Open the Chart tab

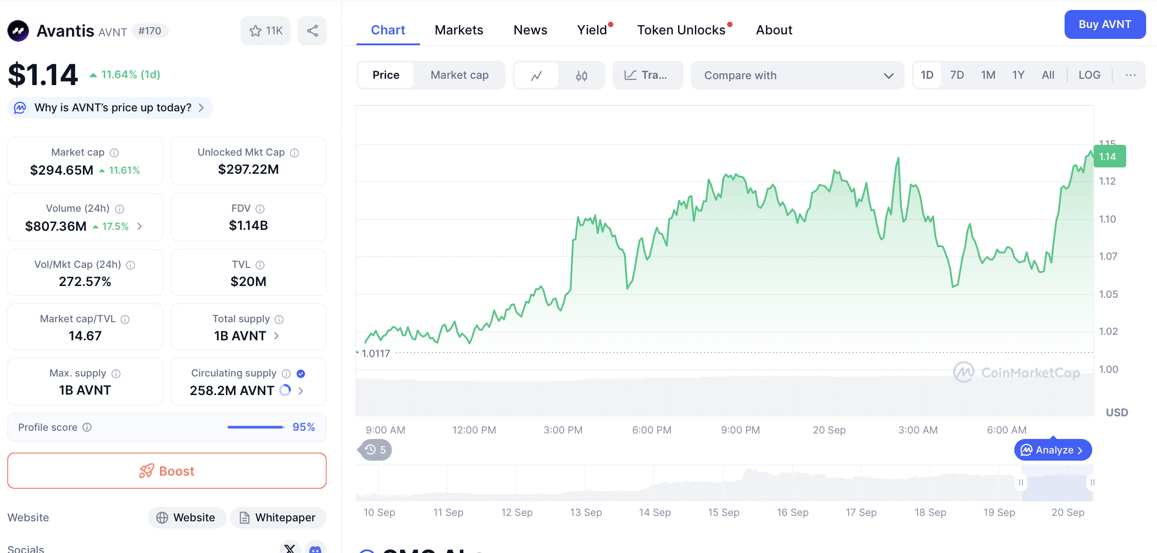[x=388, y=30]
